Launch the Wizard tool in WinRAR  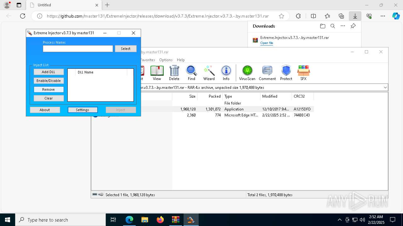pyautogui.click(x=209, y=73)
